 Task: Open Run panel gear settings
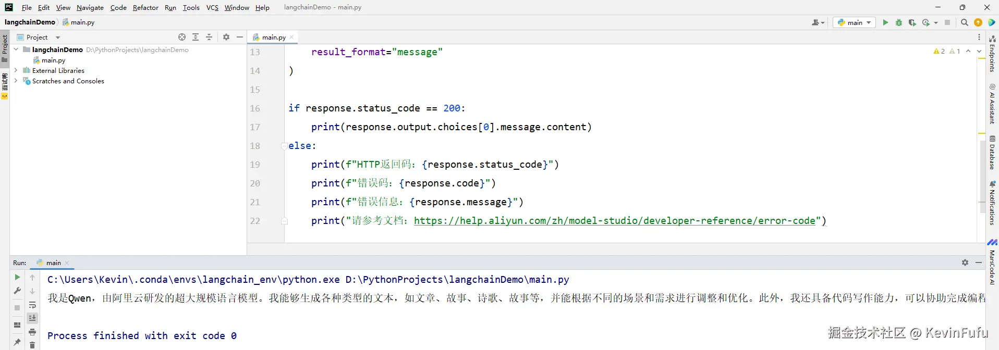pyautogui.click(x=965, y=262)
